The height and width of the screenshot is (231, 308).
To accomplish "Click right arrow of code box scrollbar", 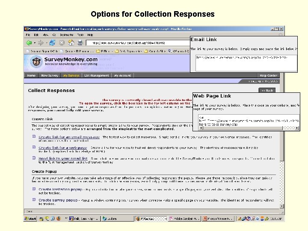I will 297,128.
